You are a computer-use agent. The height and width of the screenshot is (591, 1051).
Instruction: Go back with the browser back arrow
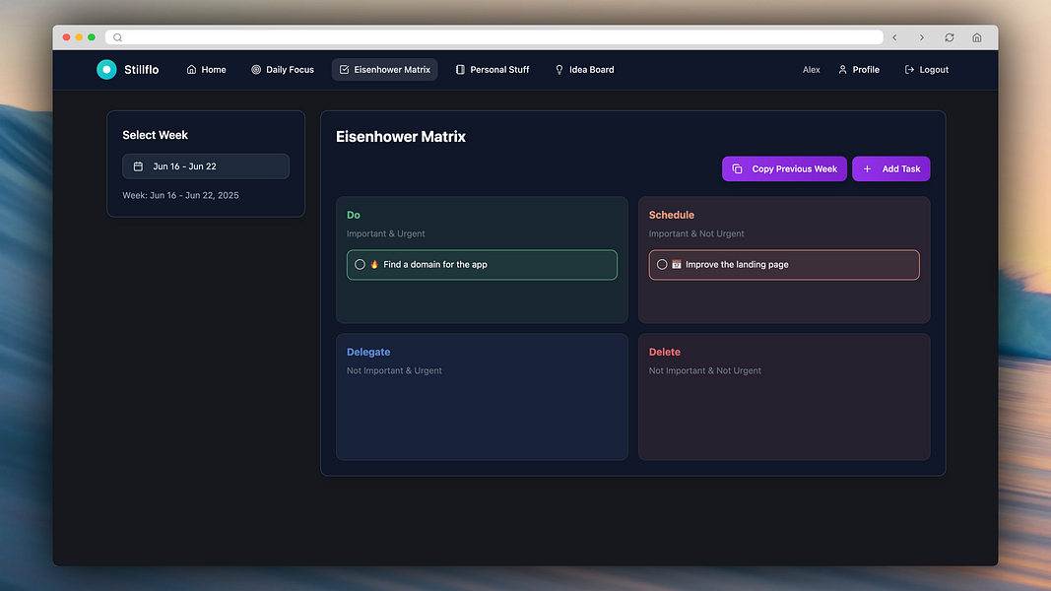894,37
